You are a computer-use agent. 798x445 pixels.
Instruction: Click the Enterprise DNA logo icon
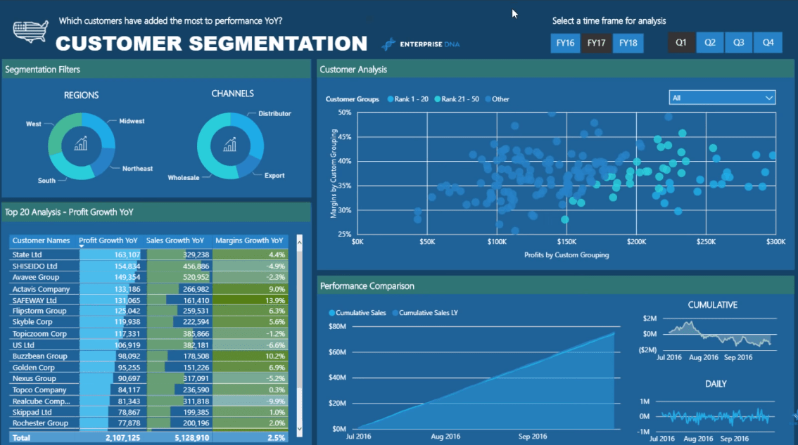tap(389, 44)
